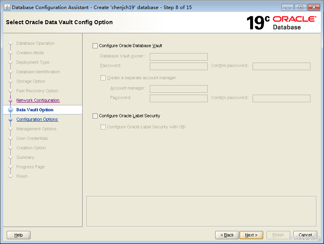
Task: Click the Network Configuration step bullet icon
Action: click(x=11, y=100)
